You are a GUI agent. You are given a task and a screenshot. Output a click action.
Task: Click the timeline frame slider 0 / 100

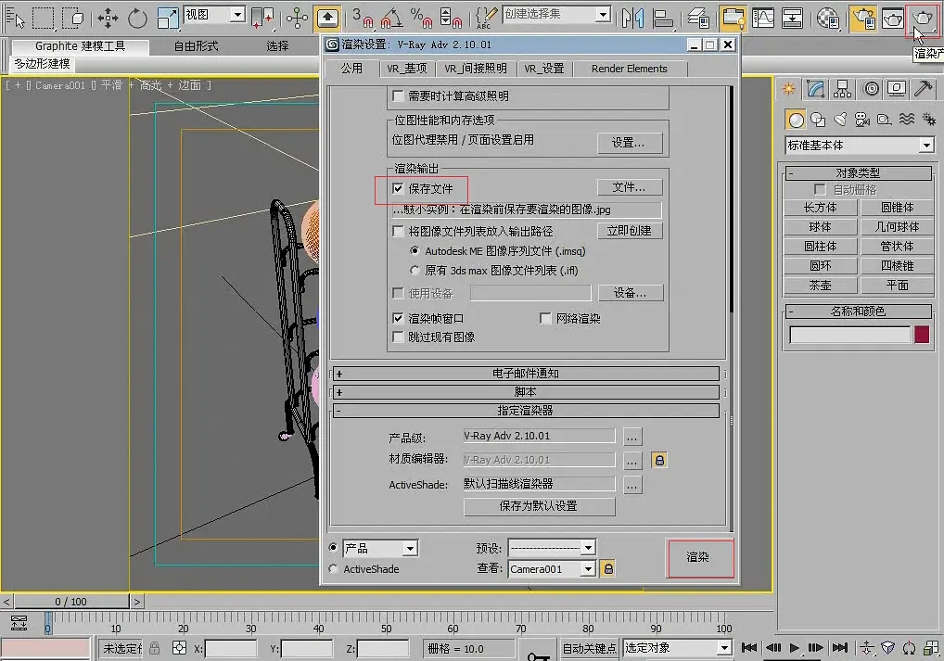pyautogui.click(x=71, y=602)
